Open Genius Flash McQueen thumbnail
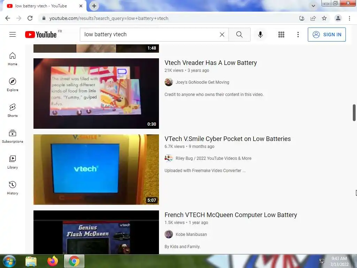 tap(96, 232)
